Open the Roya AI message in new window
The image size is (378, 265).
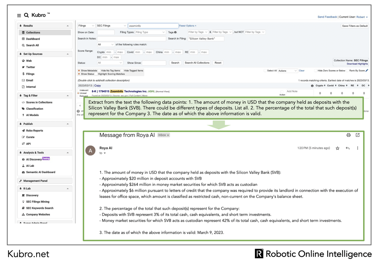pos(358,135)
